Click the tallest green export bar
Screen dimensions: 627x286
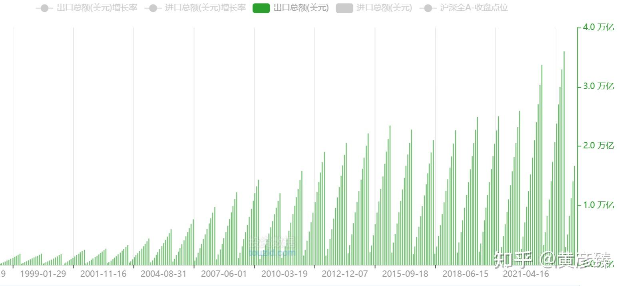(x=564, y=158)
